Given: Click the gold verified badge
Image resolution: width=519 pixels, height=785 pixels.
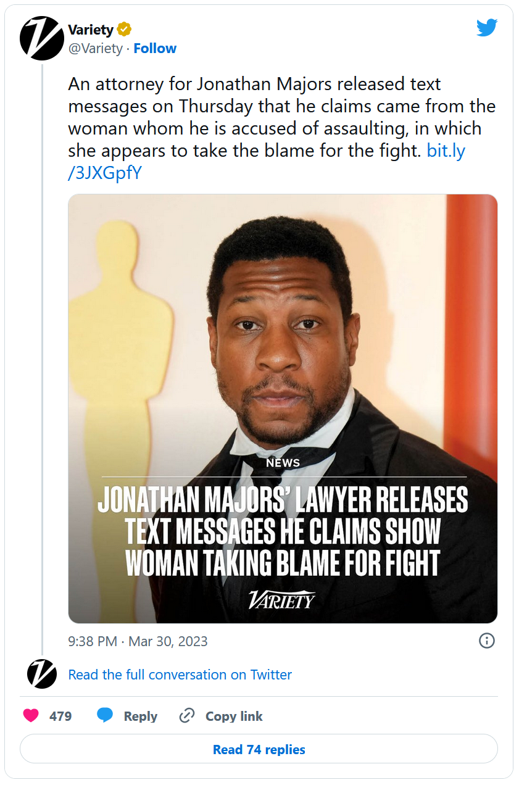Looking at the screenshot, I should (124, 30).
